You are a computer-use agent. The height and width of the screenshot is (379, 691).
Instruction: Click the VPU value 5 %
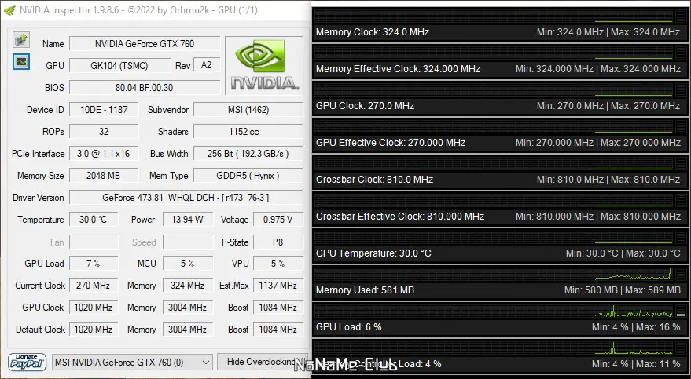click(278, 264)
